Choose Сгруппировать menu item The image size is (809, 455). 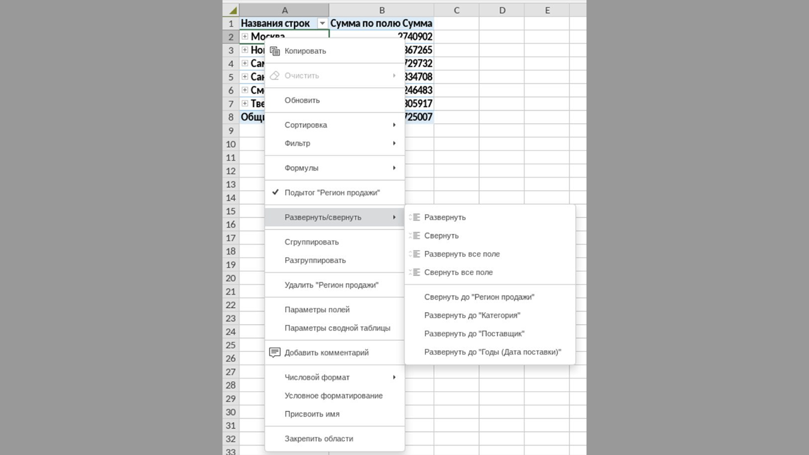334,242
